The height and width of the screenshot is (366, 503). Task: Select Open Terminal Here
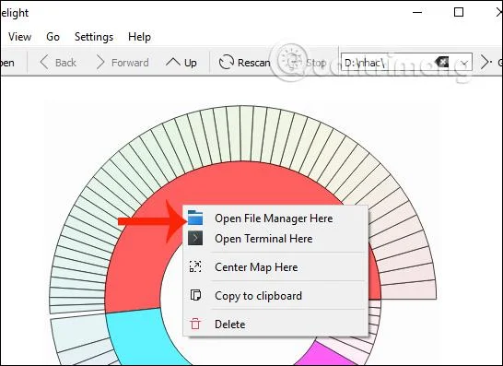click(275, 239)
